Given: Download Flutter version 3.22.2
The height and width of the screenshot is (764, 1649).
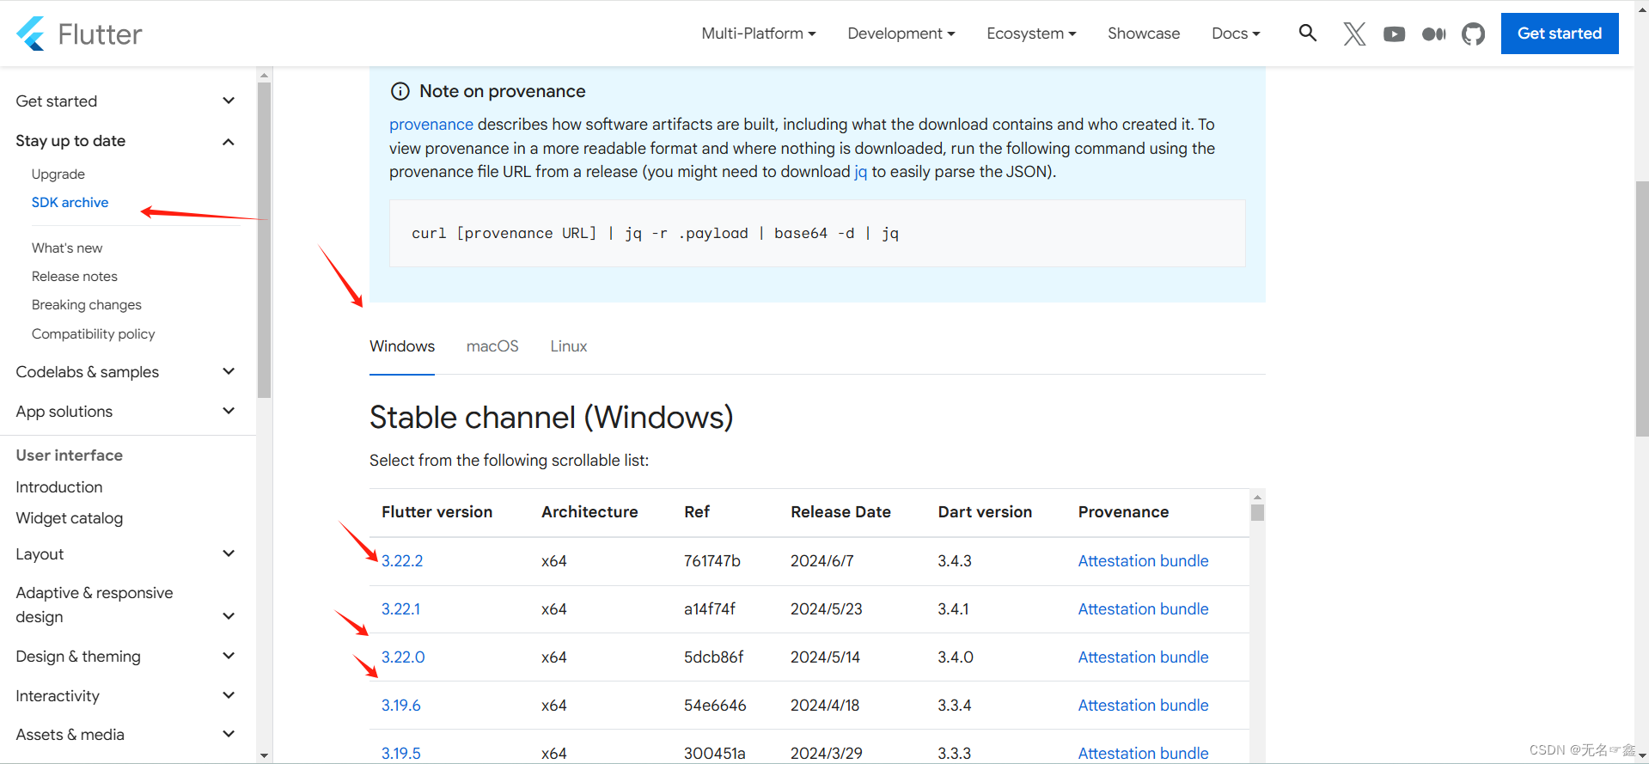Looking at the screenshot, I should [x=402, y=561].
